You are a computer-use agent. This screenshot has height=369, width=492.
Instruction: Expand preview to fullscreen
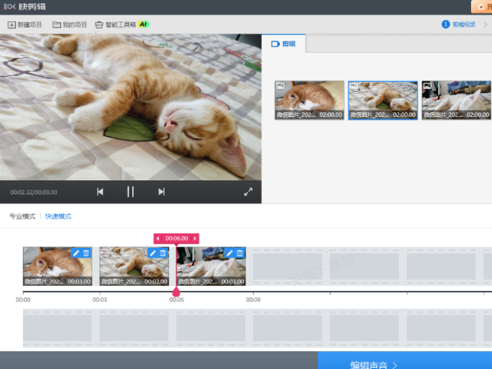point(248,192)
